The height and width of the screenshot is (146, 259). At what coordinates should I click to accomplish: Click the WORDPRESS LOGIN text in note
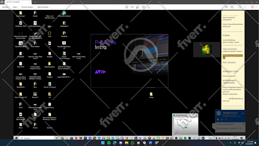(x=230, y=71)
